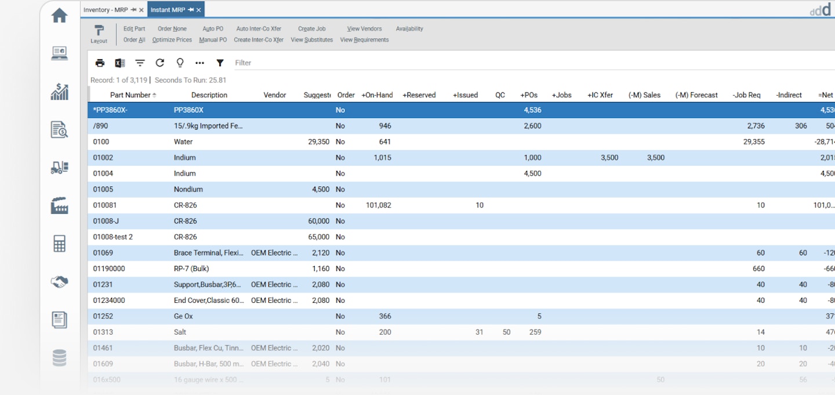Select the Water description cell
The image size is (835, 395).
click(183, 141)
